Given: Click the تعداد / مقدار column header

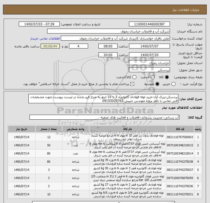Looking at the screenshot, I should tap(49, 129).
